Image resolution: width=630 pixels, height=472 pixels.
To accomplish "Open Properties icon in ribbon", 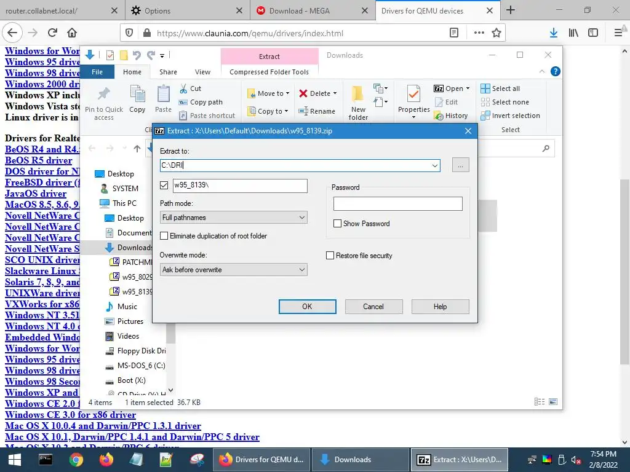I will 413,95.
